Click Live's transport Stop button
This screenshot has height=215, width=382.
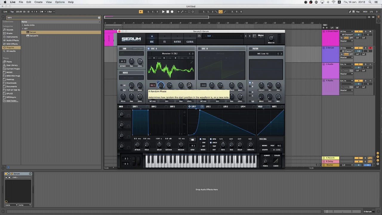[168, 12]
